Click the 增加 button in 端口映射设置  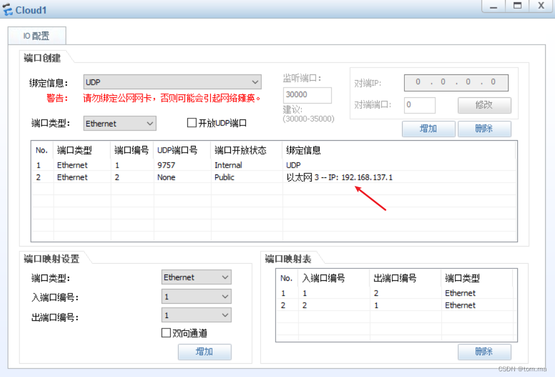tap(204, 352)
